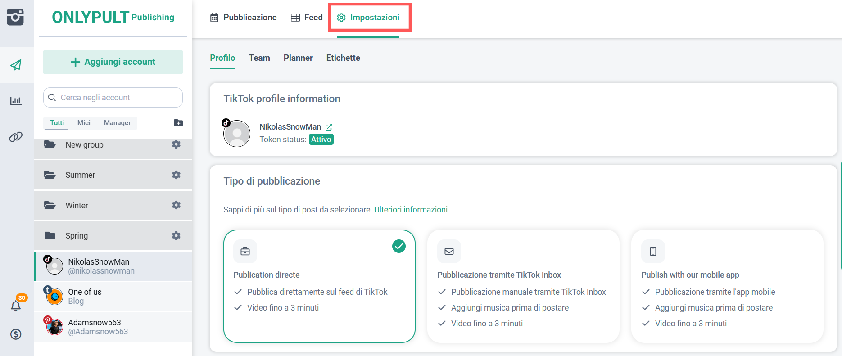Choose Pubblicazione tramite TikTok Inbox option

(523, 286)
